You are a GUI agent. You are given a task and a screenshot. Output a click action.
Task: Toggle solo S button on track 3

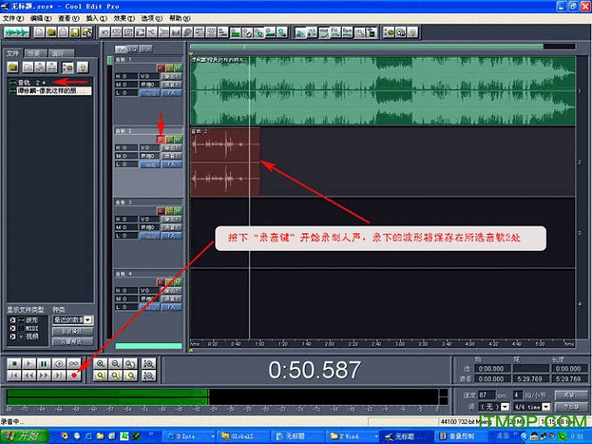[x=169, y=210]
